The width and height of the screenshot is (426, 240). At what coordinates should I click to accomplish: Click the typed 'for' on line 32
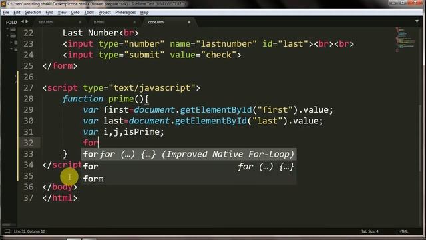tap(91, 143)
